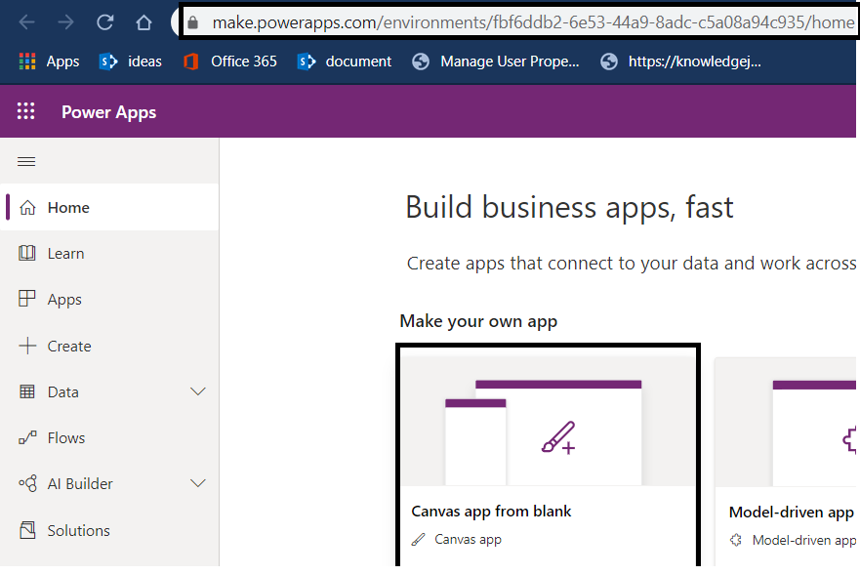
Task: Click the puzzle icon beside Model-driven app label
Action: 736,541
